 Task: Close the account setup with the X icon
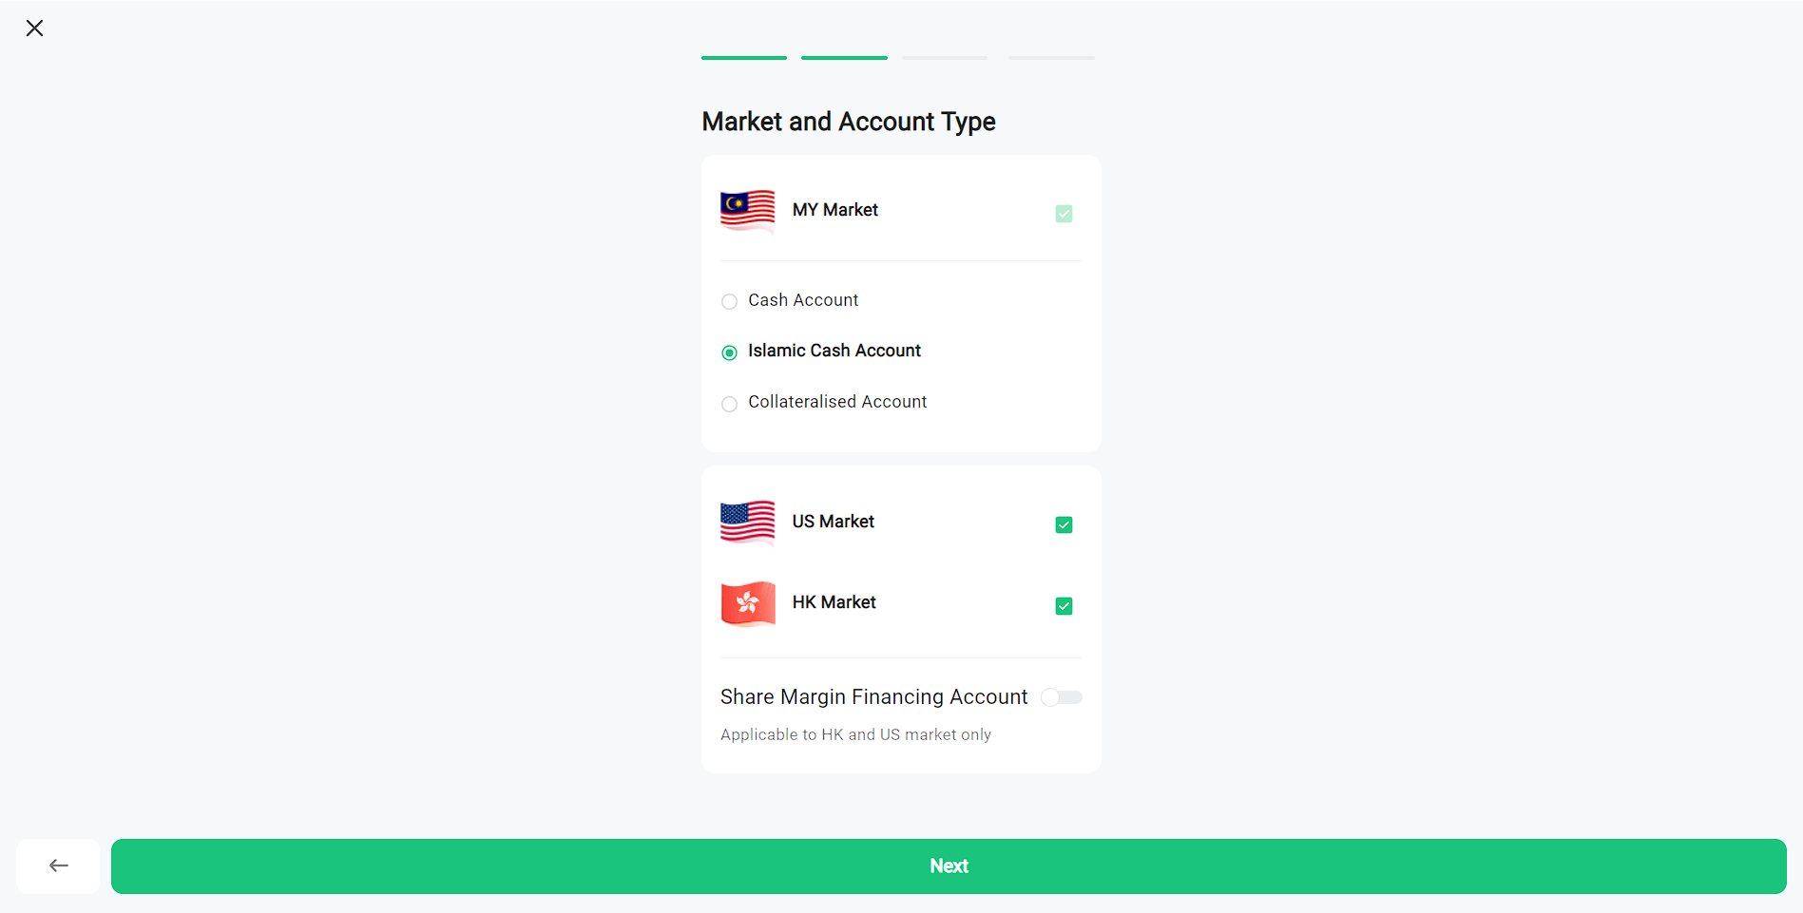pyautogui.click(x=35, y=29)
